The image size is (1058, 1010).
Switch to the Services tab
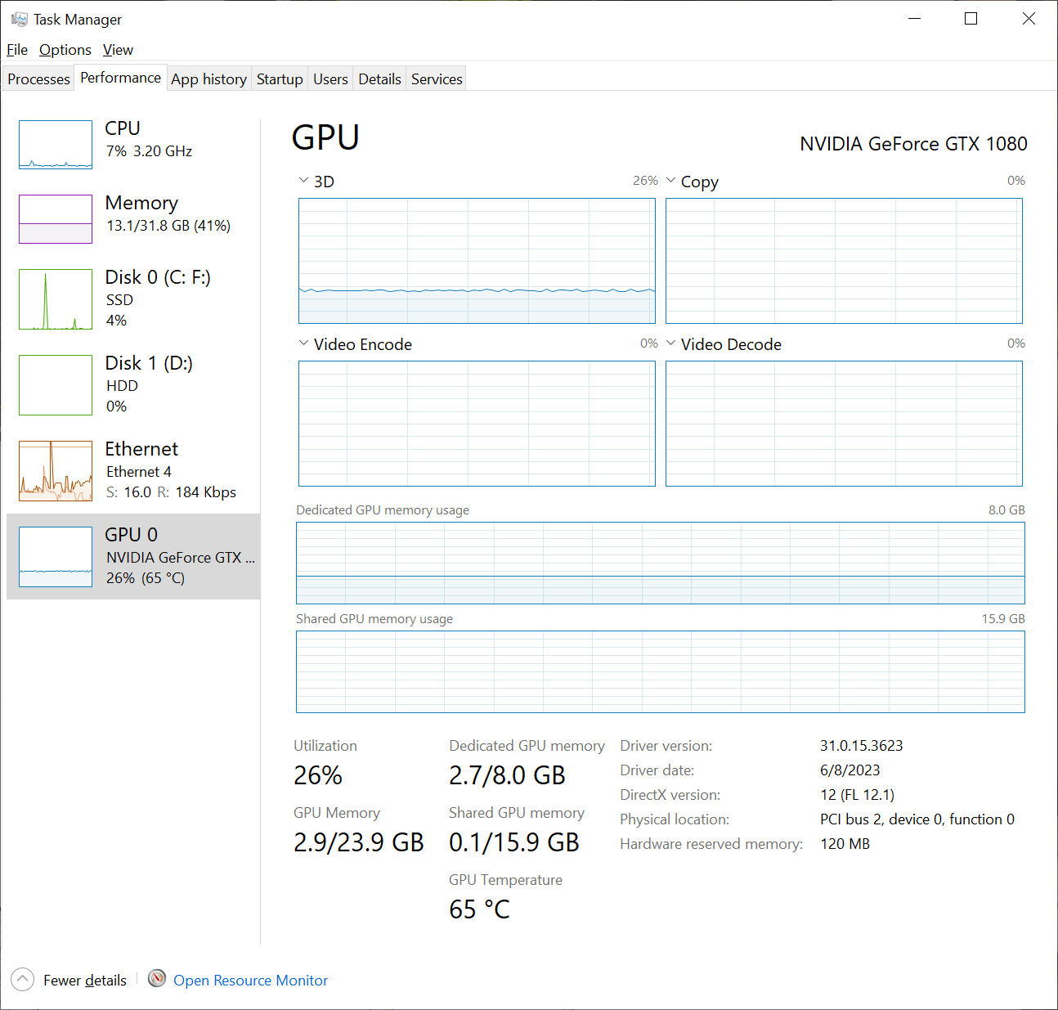point(437,79)
